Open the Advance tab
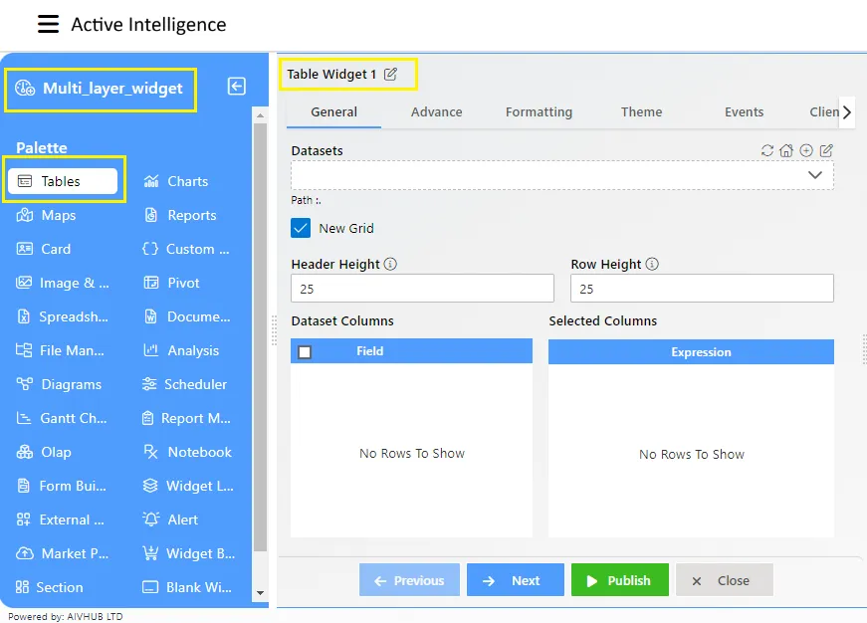The height and width of the screenshot is (623, 867). point(436,111)
